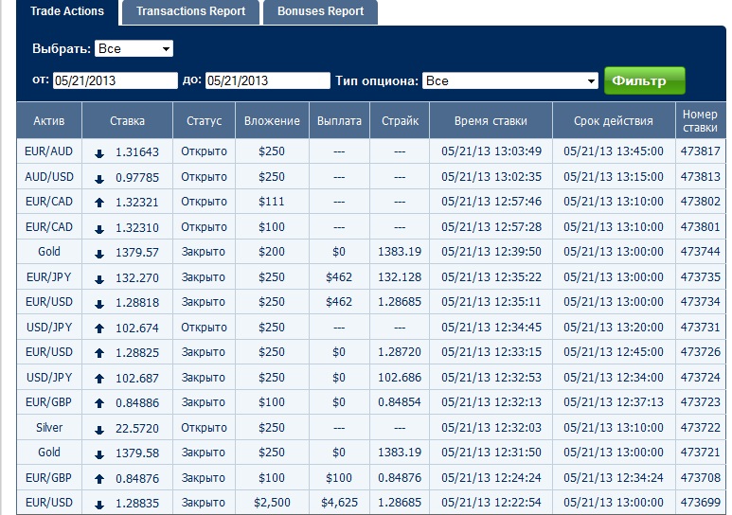Image resolution: width=732 pixels, height=515 pixels.
Task: Click the $4,625 payout cell
Action: [339, 503]
